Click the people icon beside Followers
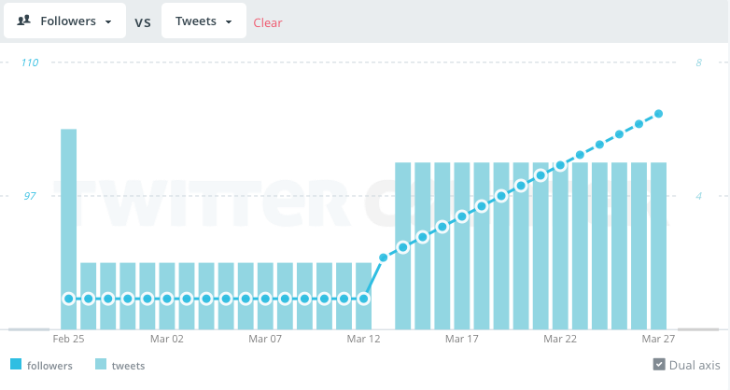This screenshot has height=390, width=730. (24, 21)
